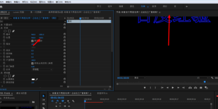Reset the Anchor Point parameter
218x109 pixels.
pyautogui.click(x=65, y=34)
